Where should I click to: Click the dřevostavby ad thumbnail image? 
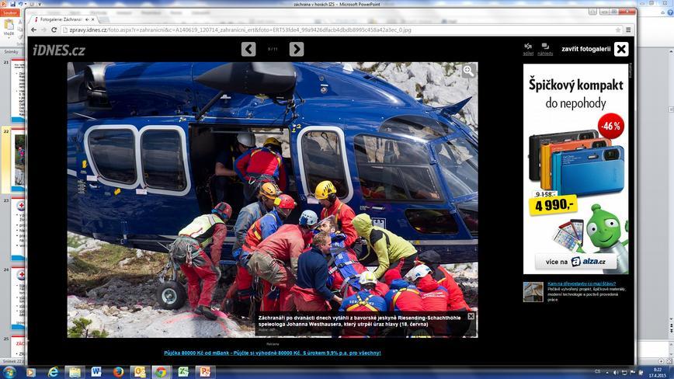pos(533,292)
